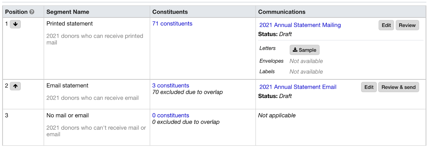
Task: Click the Review button for the mailing
Action: (407, 25)
